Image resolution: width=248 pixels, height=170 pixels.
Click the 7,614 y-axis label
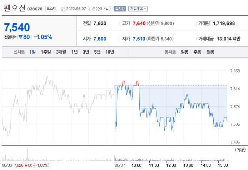(x=235, y=89)
